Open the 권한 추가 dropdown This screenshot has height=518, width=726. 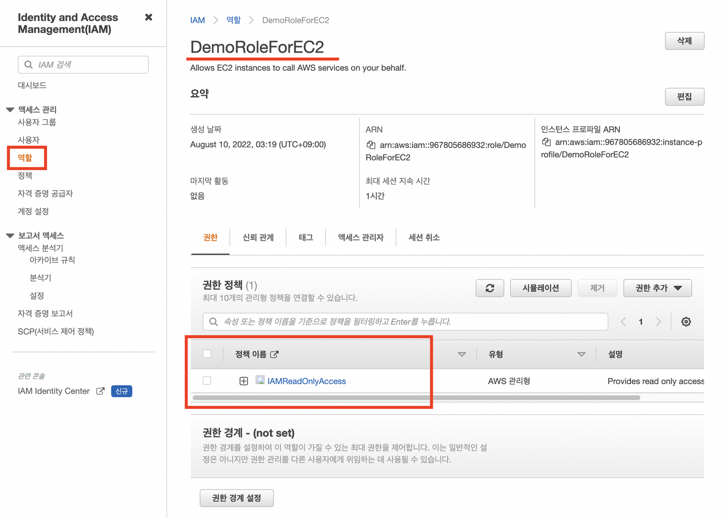click(x=657, y=288)
